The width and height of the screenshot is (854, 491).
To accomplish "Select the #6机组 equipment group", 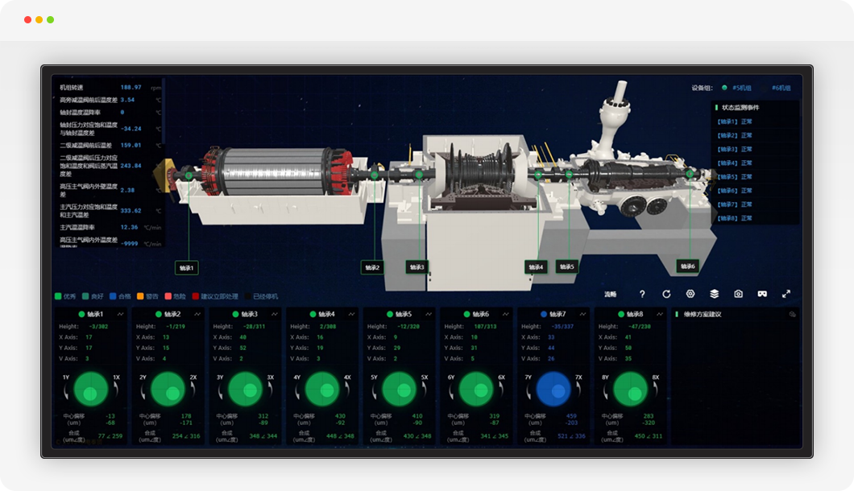I will click(781, 88).
